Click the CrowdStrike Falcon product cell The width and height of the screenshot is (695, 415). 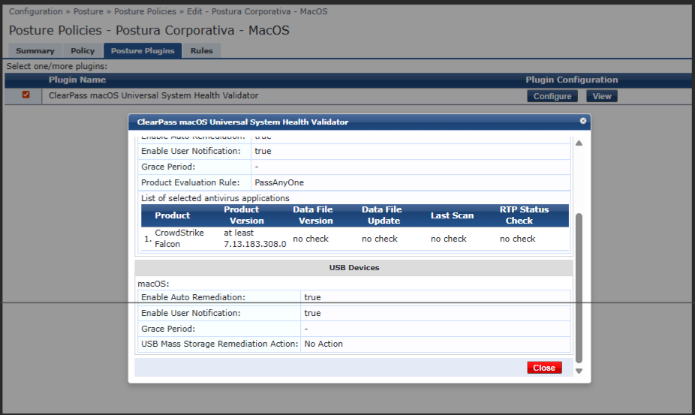click(x=179, y=238)
